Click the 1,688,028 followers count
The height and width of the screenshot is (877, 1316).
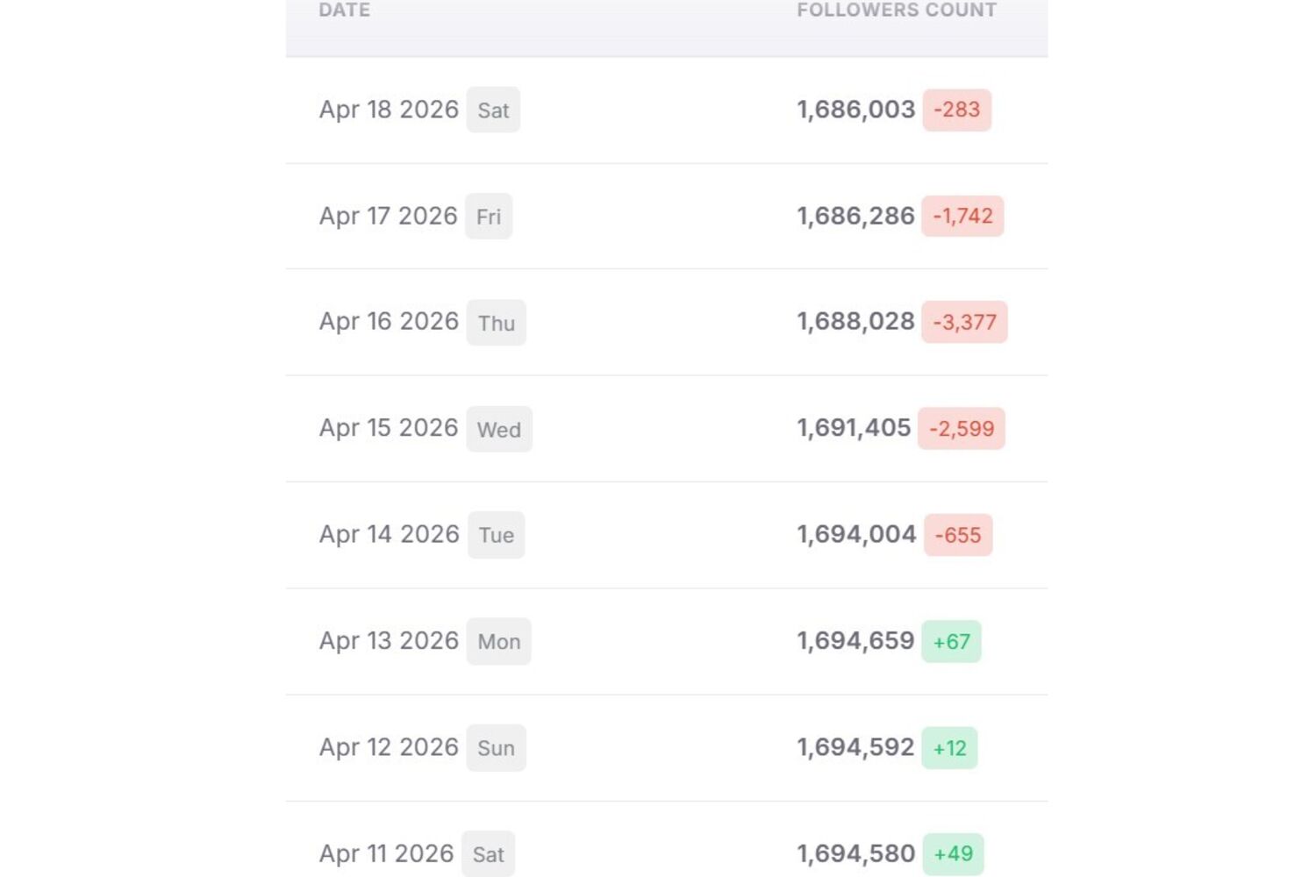[855, 322]
